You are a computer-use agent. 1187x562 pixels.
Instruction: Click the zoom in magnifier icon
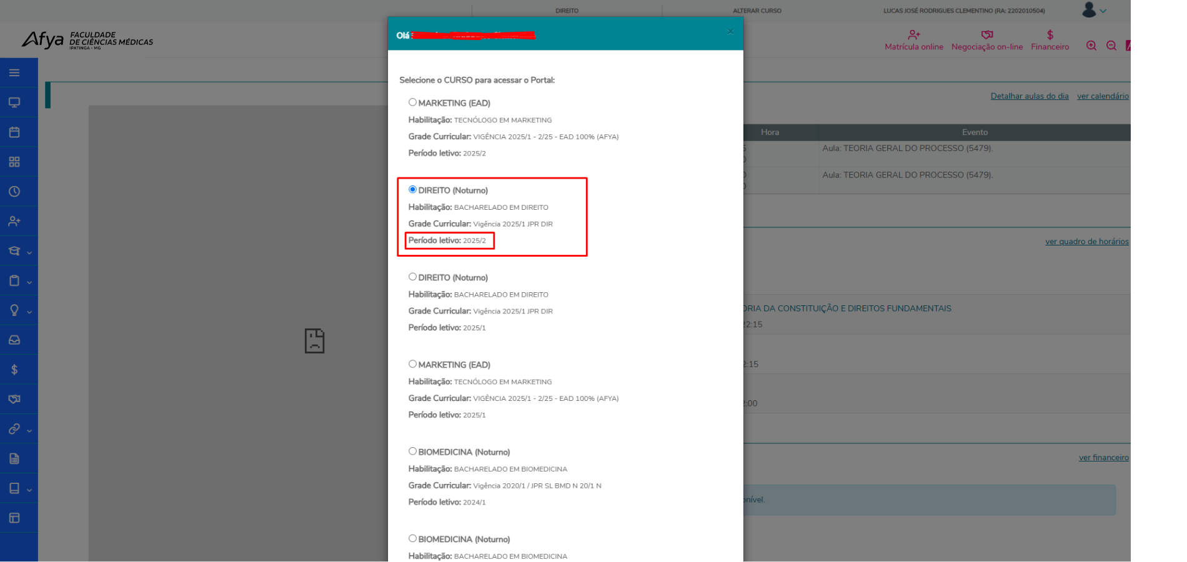point(1091,46)
